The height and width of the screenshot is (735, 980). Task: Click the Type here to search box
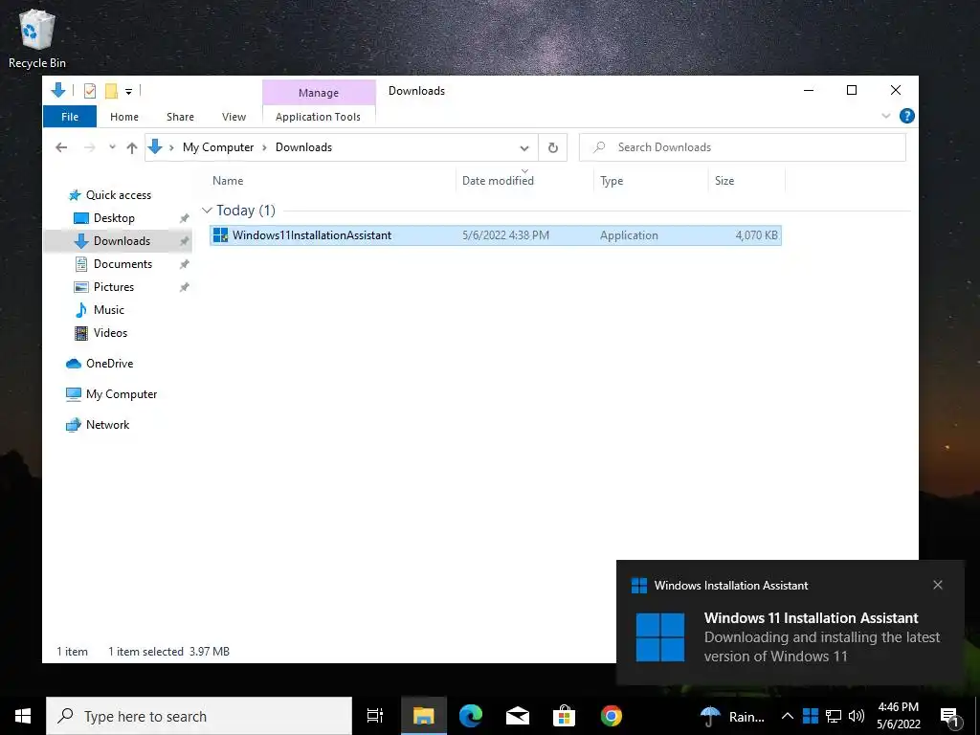[x=199, y=716]
